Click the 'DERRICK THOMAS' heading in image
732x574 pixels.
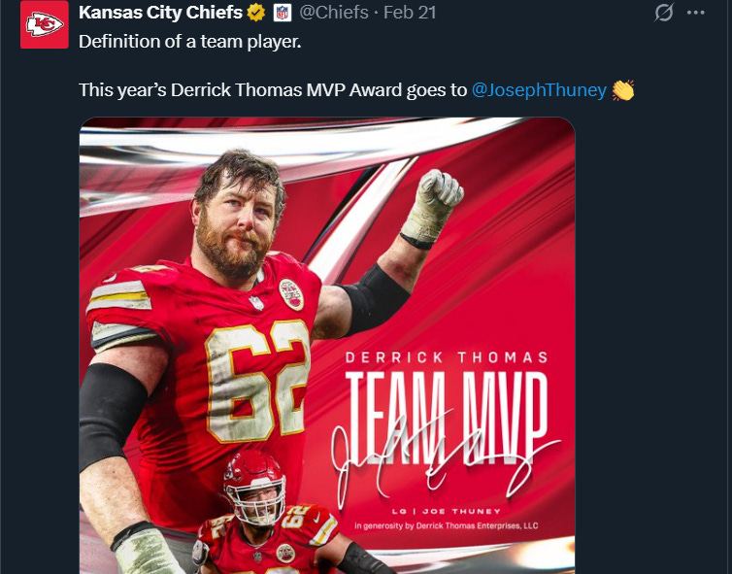[447, 358]
